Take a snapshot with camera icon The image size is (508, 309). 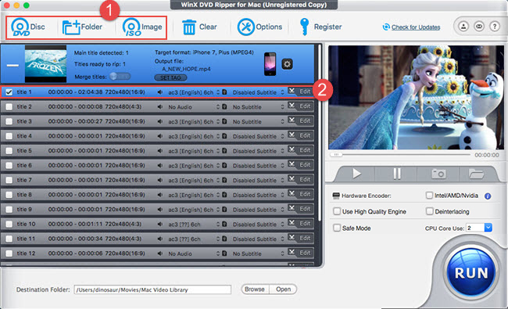click(438, 174)
